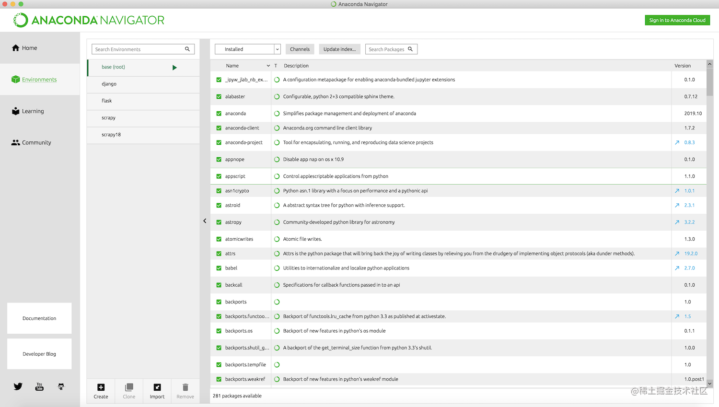Image resolution: width=719 pixels, height=407 pixels.
Task: Click the Remove environment trash icon
Action: point(186,387)
